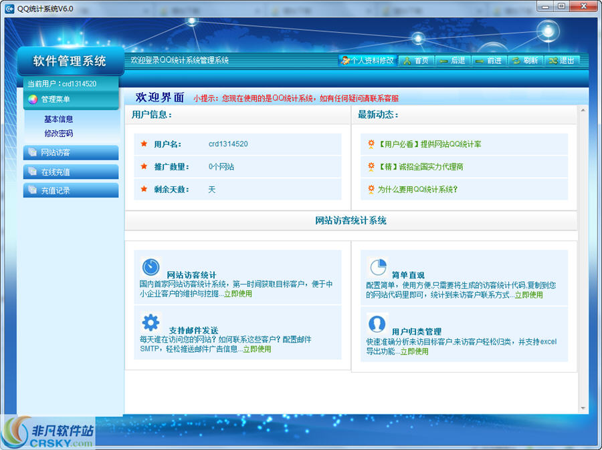The height and width of the screenshot is (450, 602).
Task: Maximize the QQ统计系统 window
Action: [x=562, y=6]
